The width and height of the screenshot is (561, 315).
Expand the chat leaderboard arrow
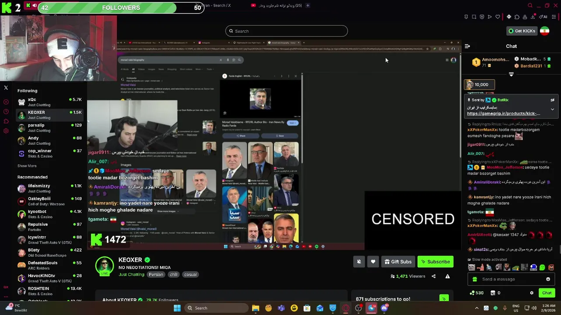pos(511,74)
